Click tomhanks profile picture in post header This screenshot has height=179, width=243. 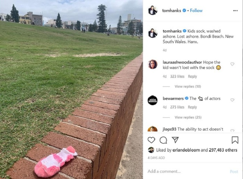pyautogui.click(x=153, y=10)
